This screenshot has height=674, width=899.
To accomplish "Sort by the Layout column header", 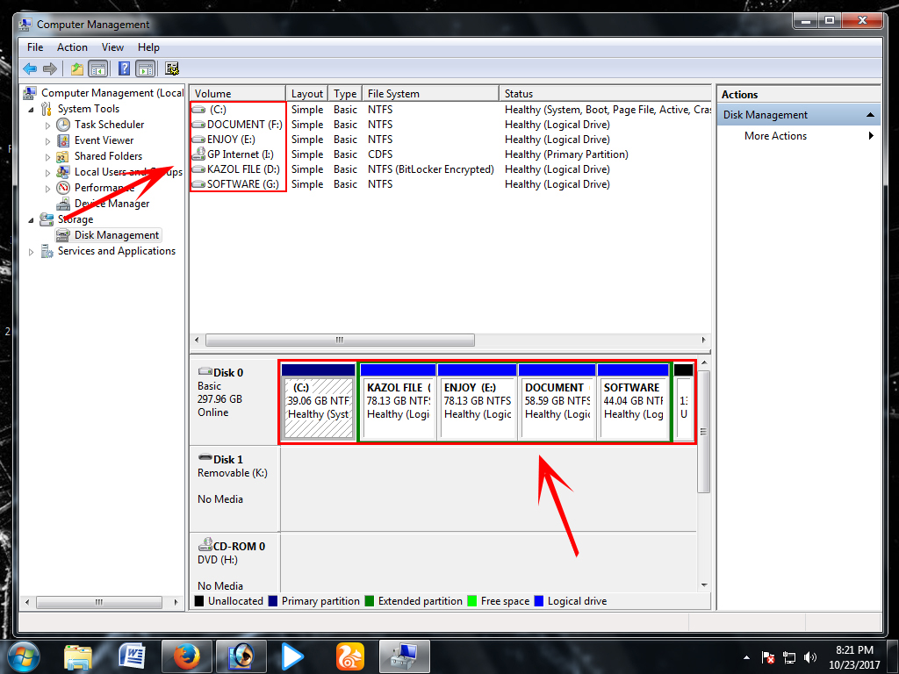I will [x=306, y=93].
